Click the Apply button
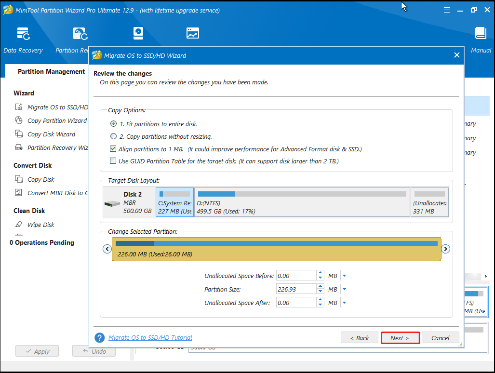The image size is (495, 373). (x=37, y=351)
